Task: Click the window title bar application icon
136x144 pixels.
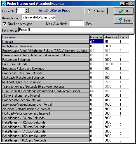Action: [x=4, y=4]
